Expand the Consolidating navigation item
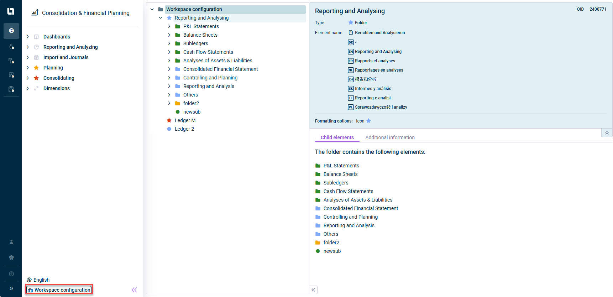Image resolution: width=613 pixels, height=297 pixels. (28, 78)
